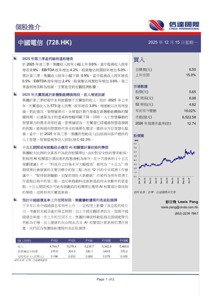
Task: Click the Cinda International logo
Action: click(x=174, y=25)
